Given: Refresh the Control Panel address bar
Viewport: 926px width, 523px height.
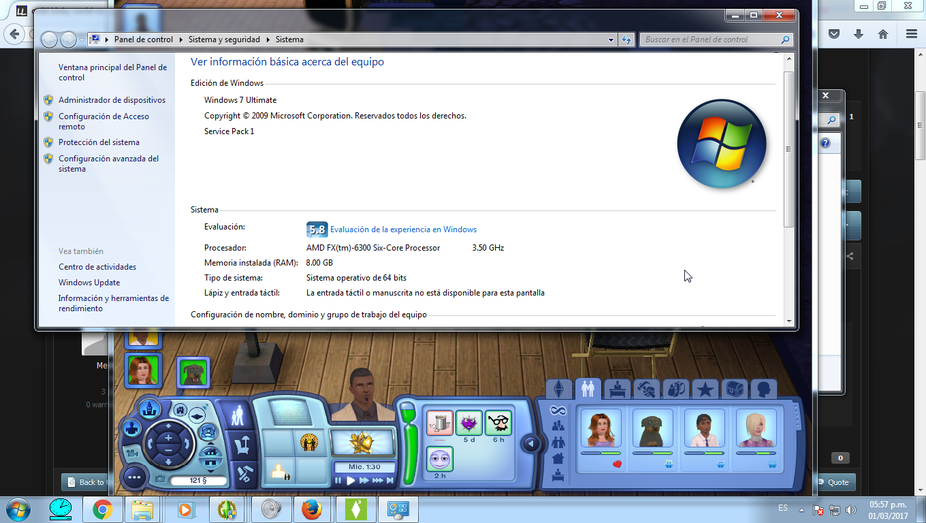Looking at the screenshot, I should (626, 39).
